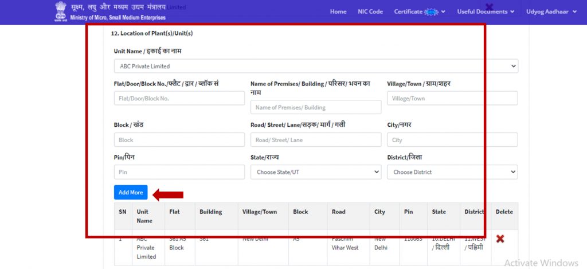Click the Ministry of MSME emblem logo
The width and height of the screenshot is (587, 269).
point(60,11)
